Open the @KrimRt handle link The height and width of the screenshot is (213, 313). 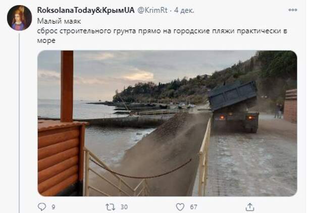coord(152,10)
